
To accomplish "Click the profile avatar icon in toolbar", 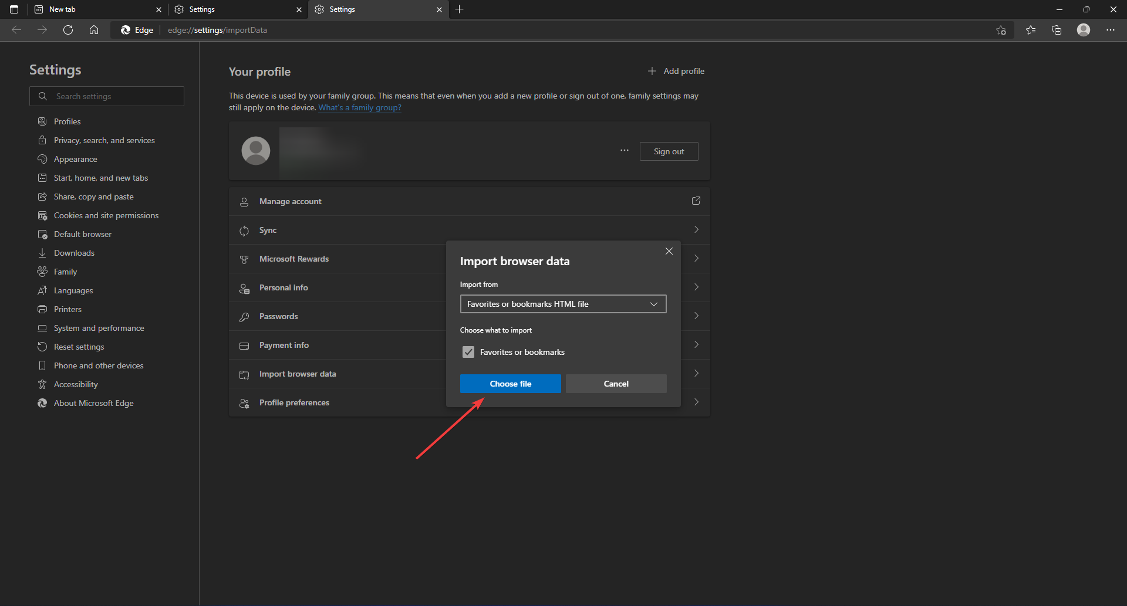I will (x=1083, y=30).
